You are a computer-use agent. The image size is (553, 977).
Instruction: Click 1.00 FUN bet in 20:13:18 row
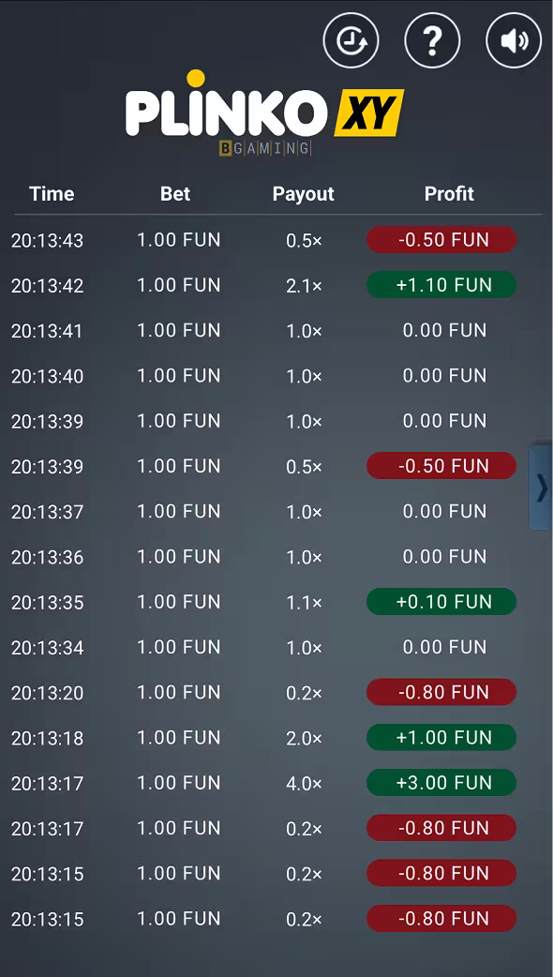point(179,738)
